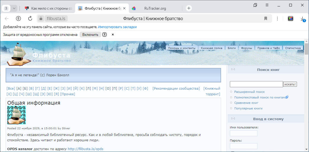Screen dimensions: 309x152
Task: Collapse the Вход в систему block
Action: [233, 119]
